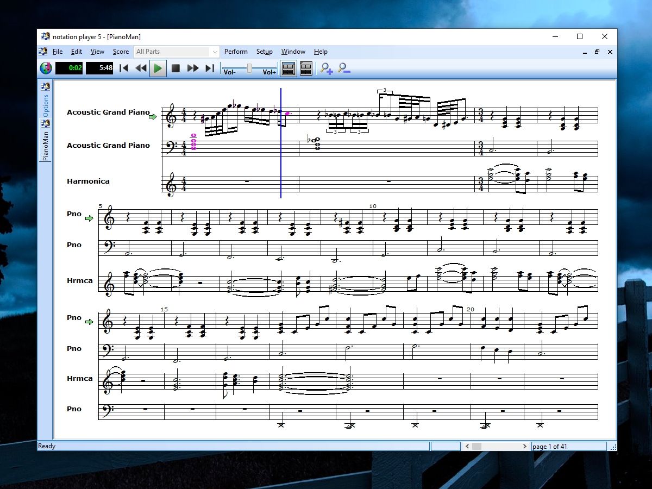
Task: Open the Score menu
Action: pyautogui.click(x=121, y=52)
